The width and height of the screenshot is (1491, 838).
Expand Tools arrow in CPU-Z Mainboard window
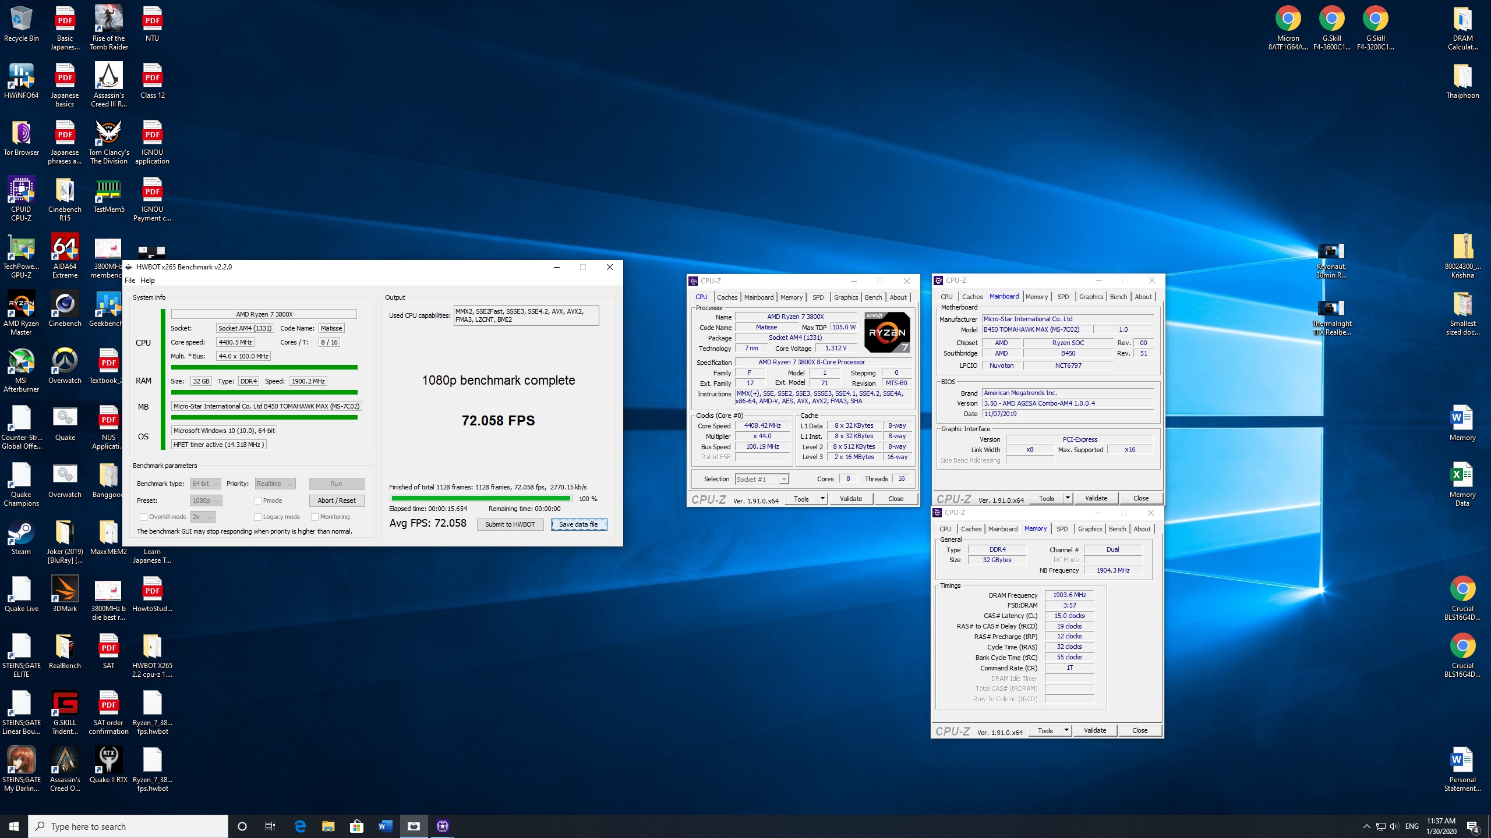[1068, 498]
